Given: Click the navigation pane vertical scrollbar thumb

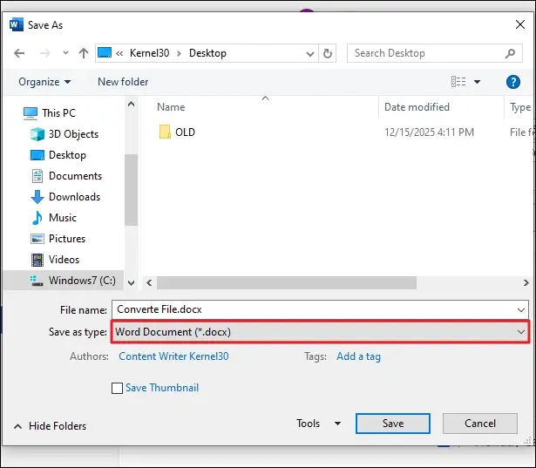Looking at the screenshot, I should [131, 190].
